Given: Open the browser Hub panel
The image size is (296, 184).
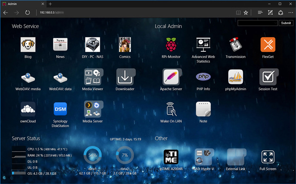Looking at the screenshot, I should (x=260, y=13).
